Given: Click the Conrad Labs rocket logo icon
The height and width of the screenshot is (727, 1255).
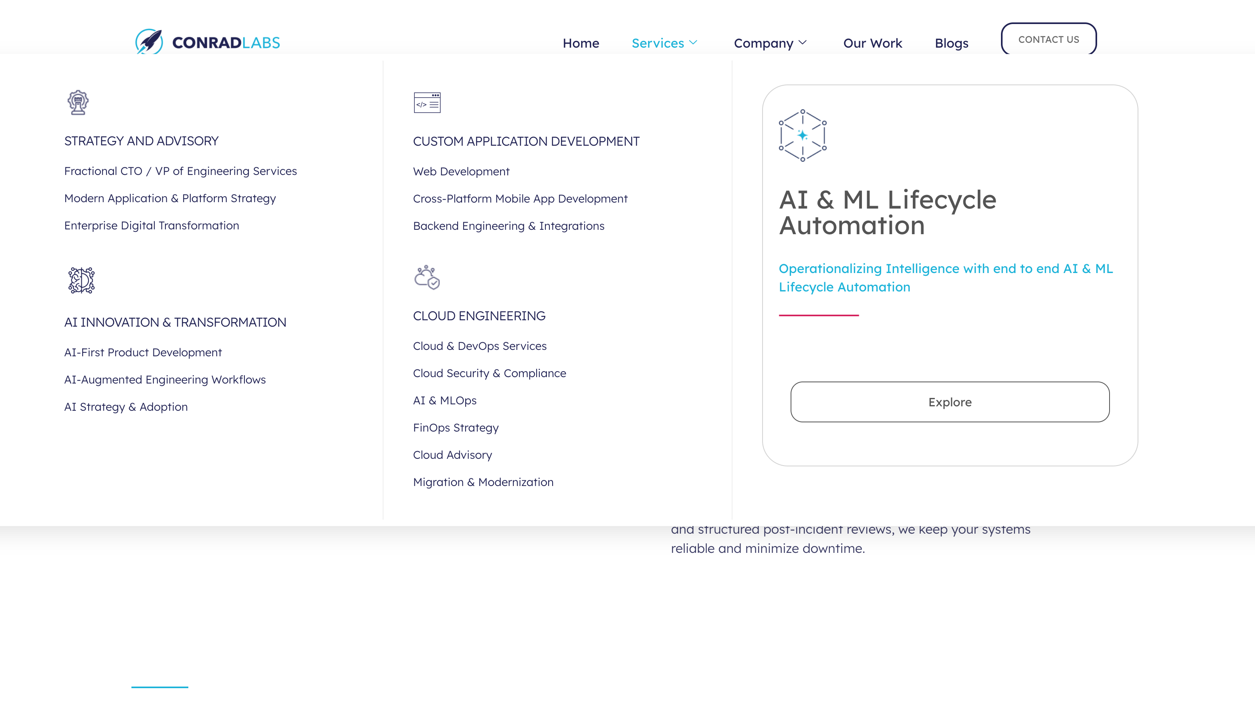Looking at the screenshot, I should pos(149,41).
